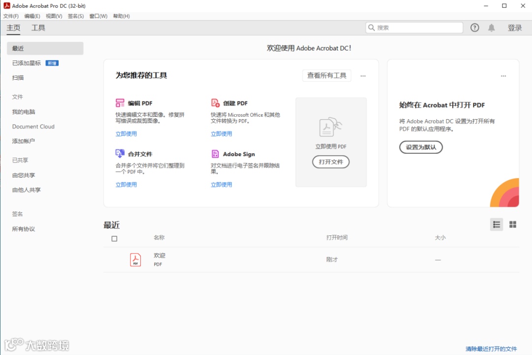Click the Edit PDF tool icon
Screen dimensions: 532x355
click(120, 103)
